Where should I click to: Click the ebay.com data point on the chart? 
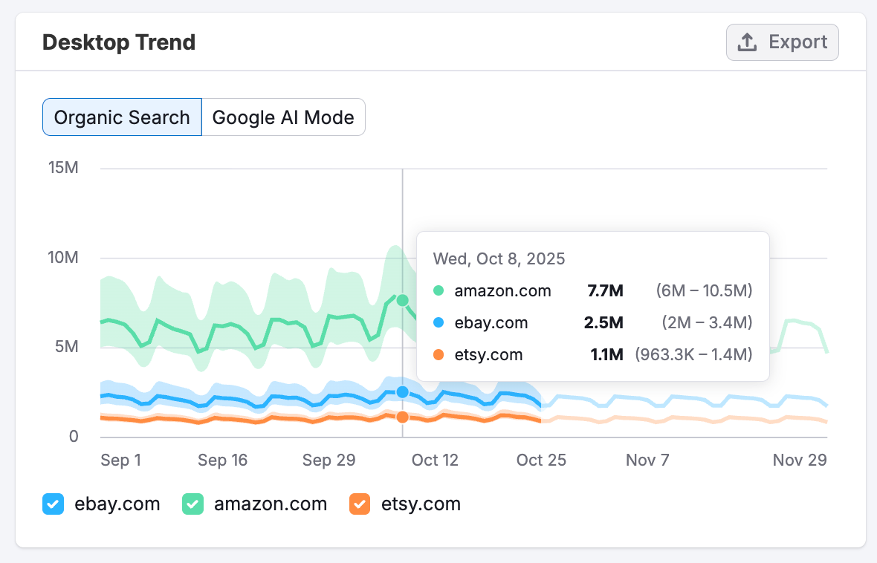click(402, 391)
